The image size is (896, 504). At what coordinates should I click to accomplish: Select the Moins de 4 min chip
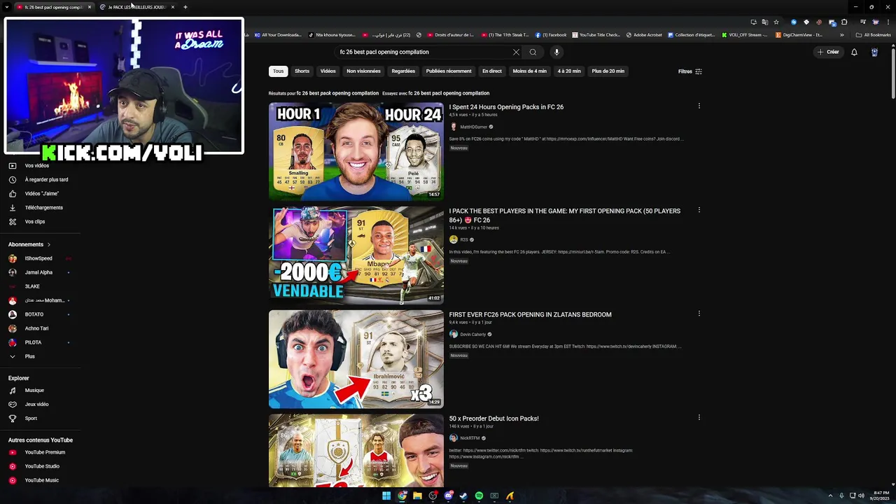(x=529, y=71)
